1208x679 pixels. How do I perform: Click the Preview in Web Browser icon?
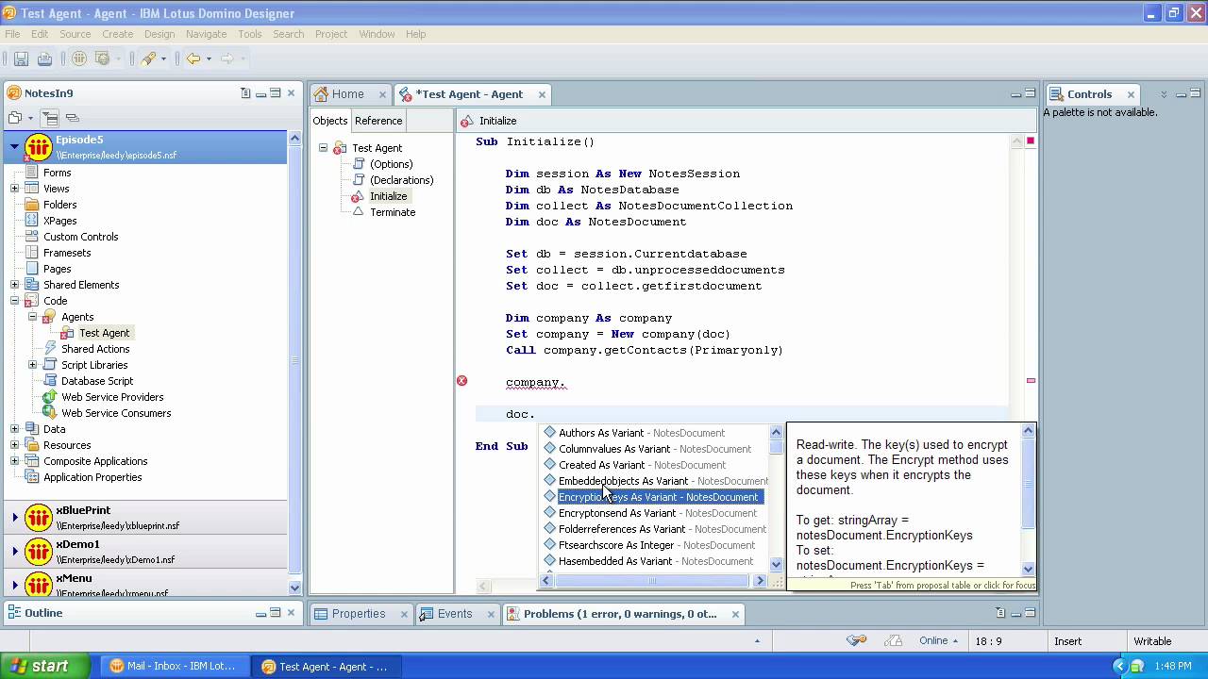(103, 58)
